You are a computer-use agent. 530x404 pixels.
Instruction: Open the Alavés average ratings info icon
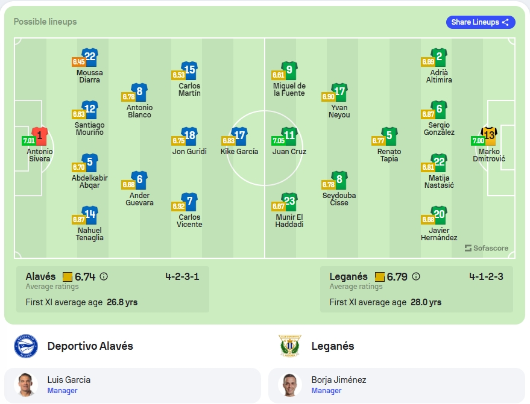[x=104, y=276]
